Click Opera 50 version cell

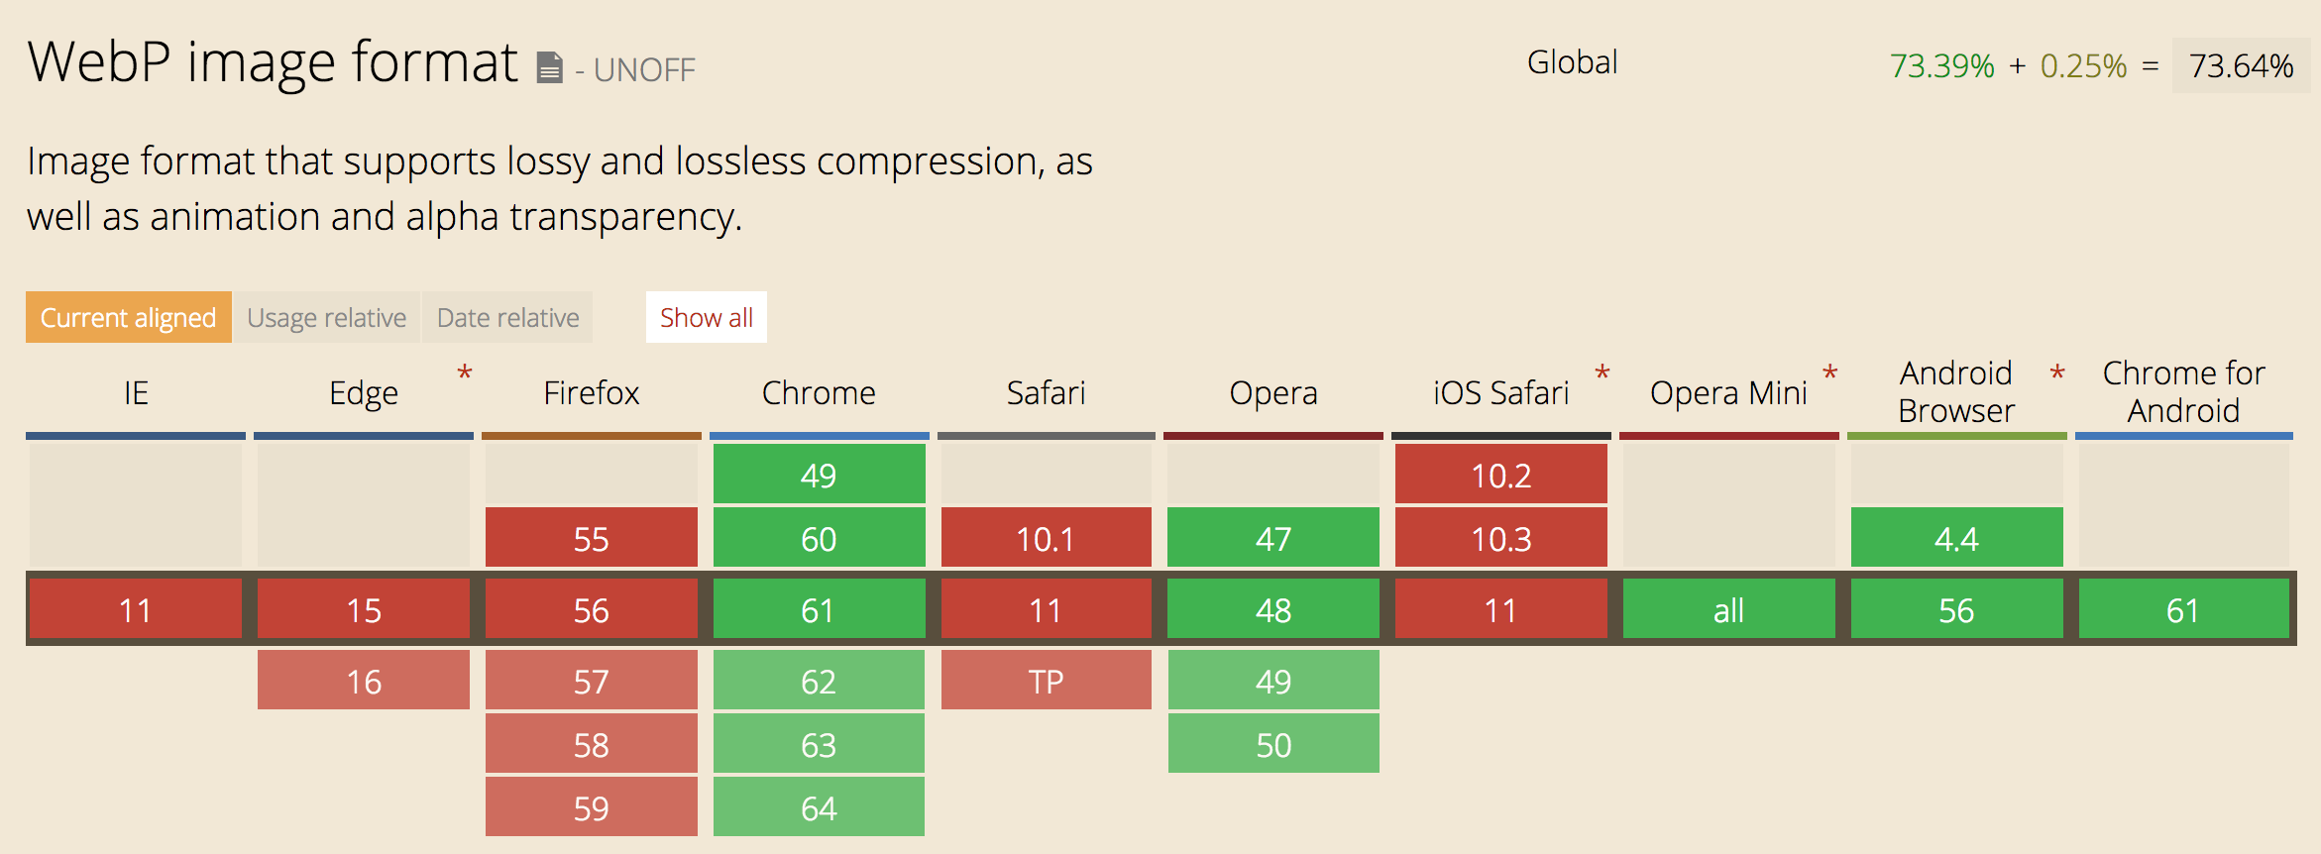1273,743
